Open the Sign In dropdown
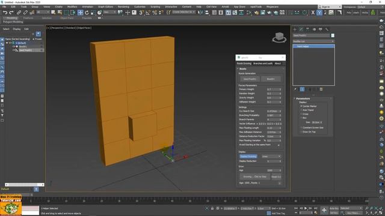Viewport: 385px width, 216px height. click(x=330, y=7)
